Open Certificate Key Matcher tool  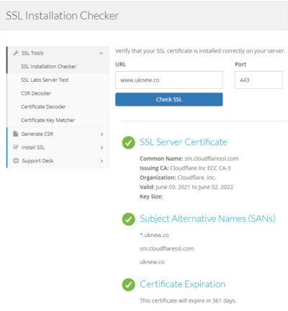[48, 120]
